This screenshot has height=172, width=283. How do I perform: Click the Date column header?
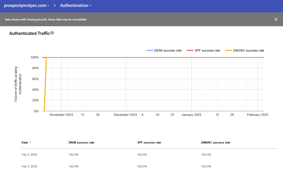coord(25,143)
